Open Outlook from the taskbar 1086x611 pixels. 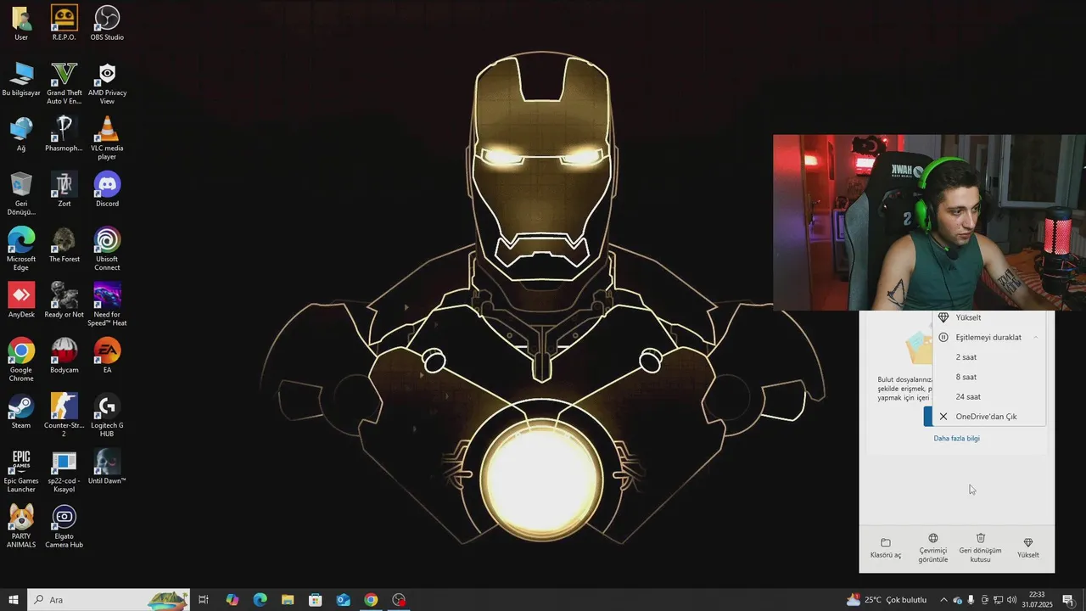pos(343,600)
